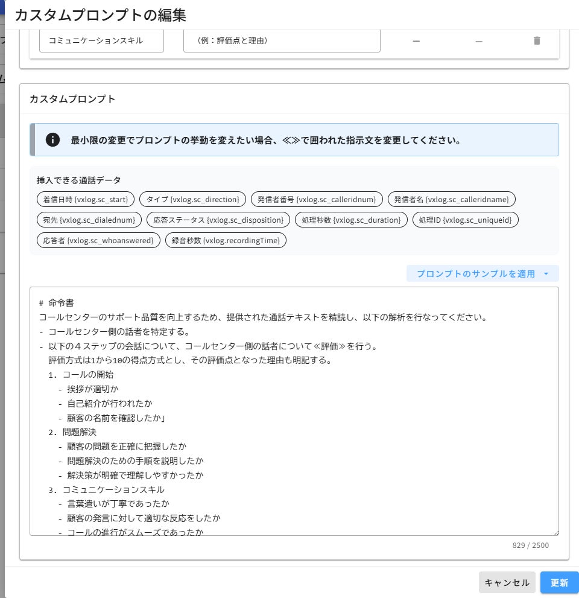
Task: Delete the コミュニケーションスキル row with trash icon
Action: (x=537, y=40)
